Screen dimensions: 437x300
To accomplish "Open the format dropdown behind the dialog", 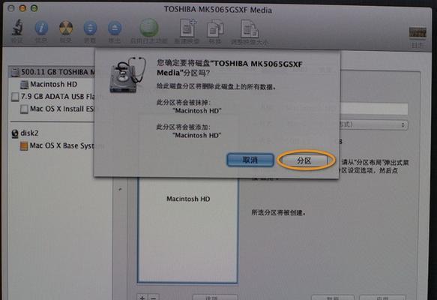I will tap(373, 124).
